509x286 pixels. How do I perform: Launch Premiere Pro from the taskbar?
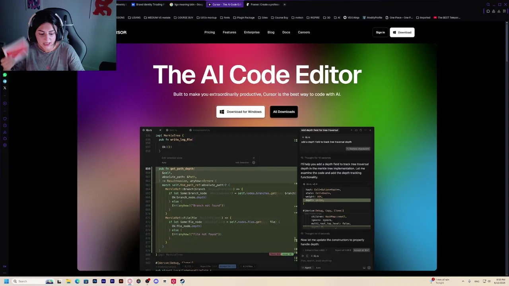[x=112, y=281]
